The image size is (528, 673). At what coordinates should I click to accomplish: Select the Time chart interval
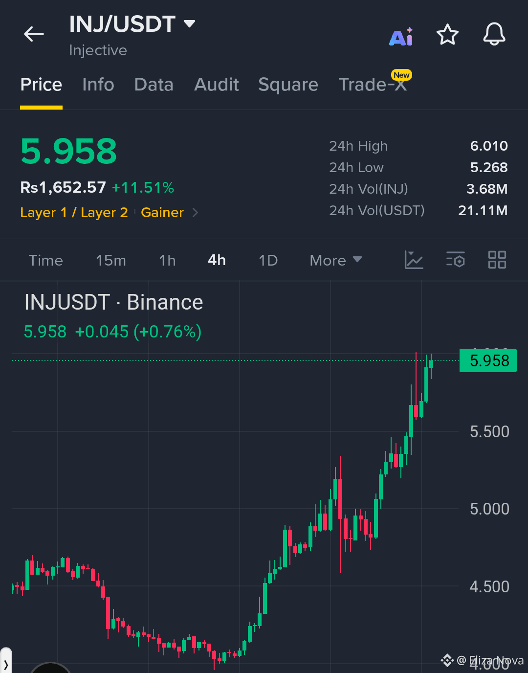coord(46,260)
